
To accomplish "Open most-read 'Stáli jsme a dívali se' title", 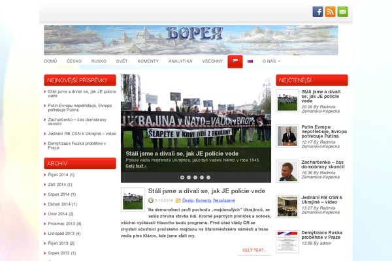I will [321, 97].
